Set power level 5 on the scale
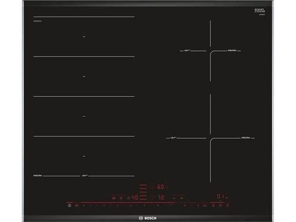This screenshot has width=296, height=222. click(x=144, y=205)
